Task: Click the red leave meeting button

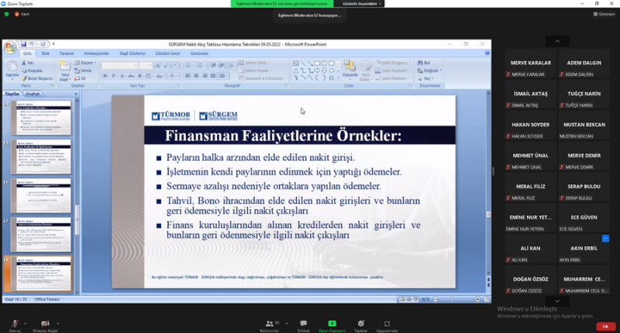Action: coord(604,326)
